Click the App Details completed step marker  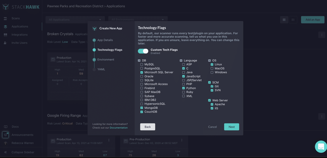(x=94, y=40)
